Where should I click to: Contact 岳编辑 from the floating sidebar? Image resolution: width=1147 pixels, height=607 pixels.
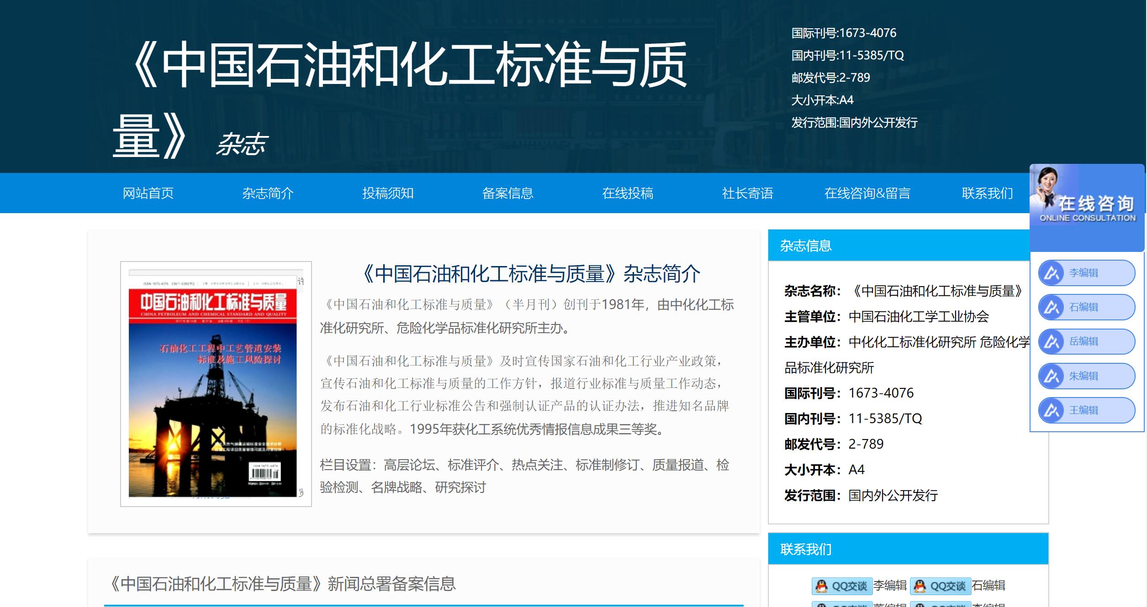tap(1087, 341)
